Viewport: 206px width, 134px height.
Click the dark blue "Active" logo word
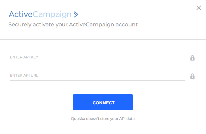coord(21,14)
